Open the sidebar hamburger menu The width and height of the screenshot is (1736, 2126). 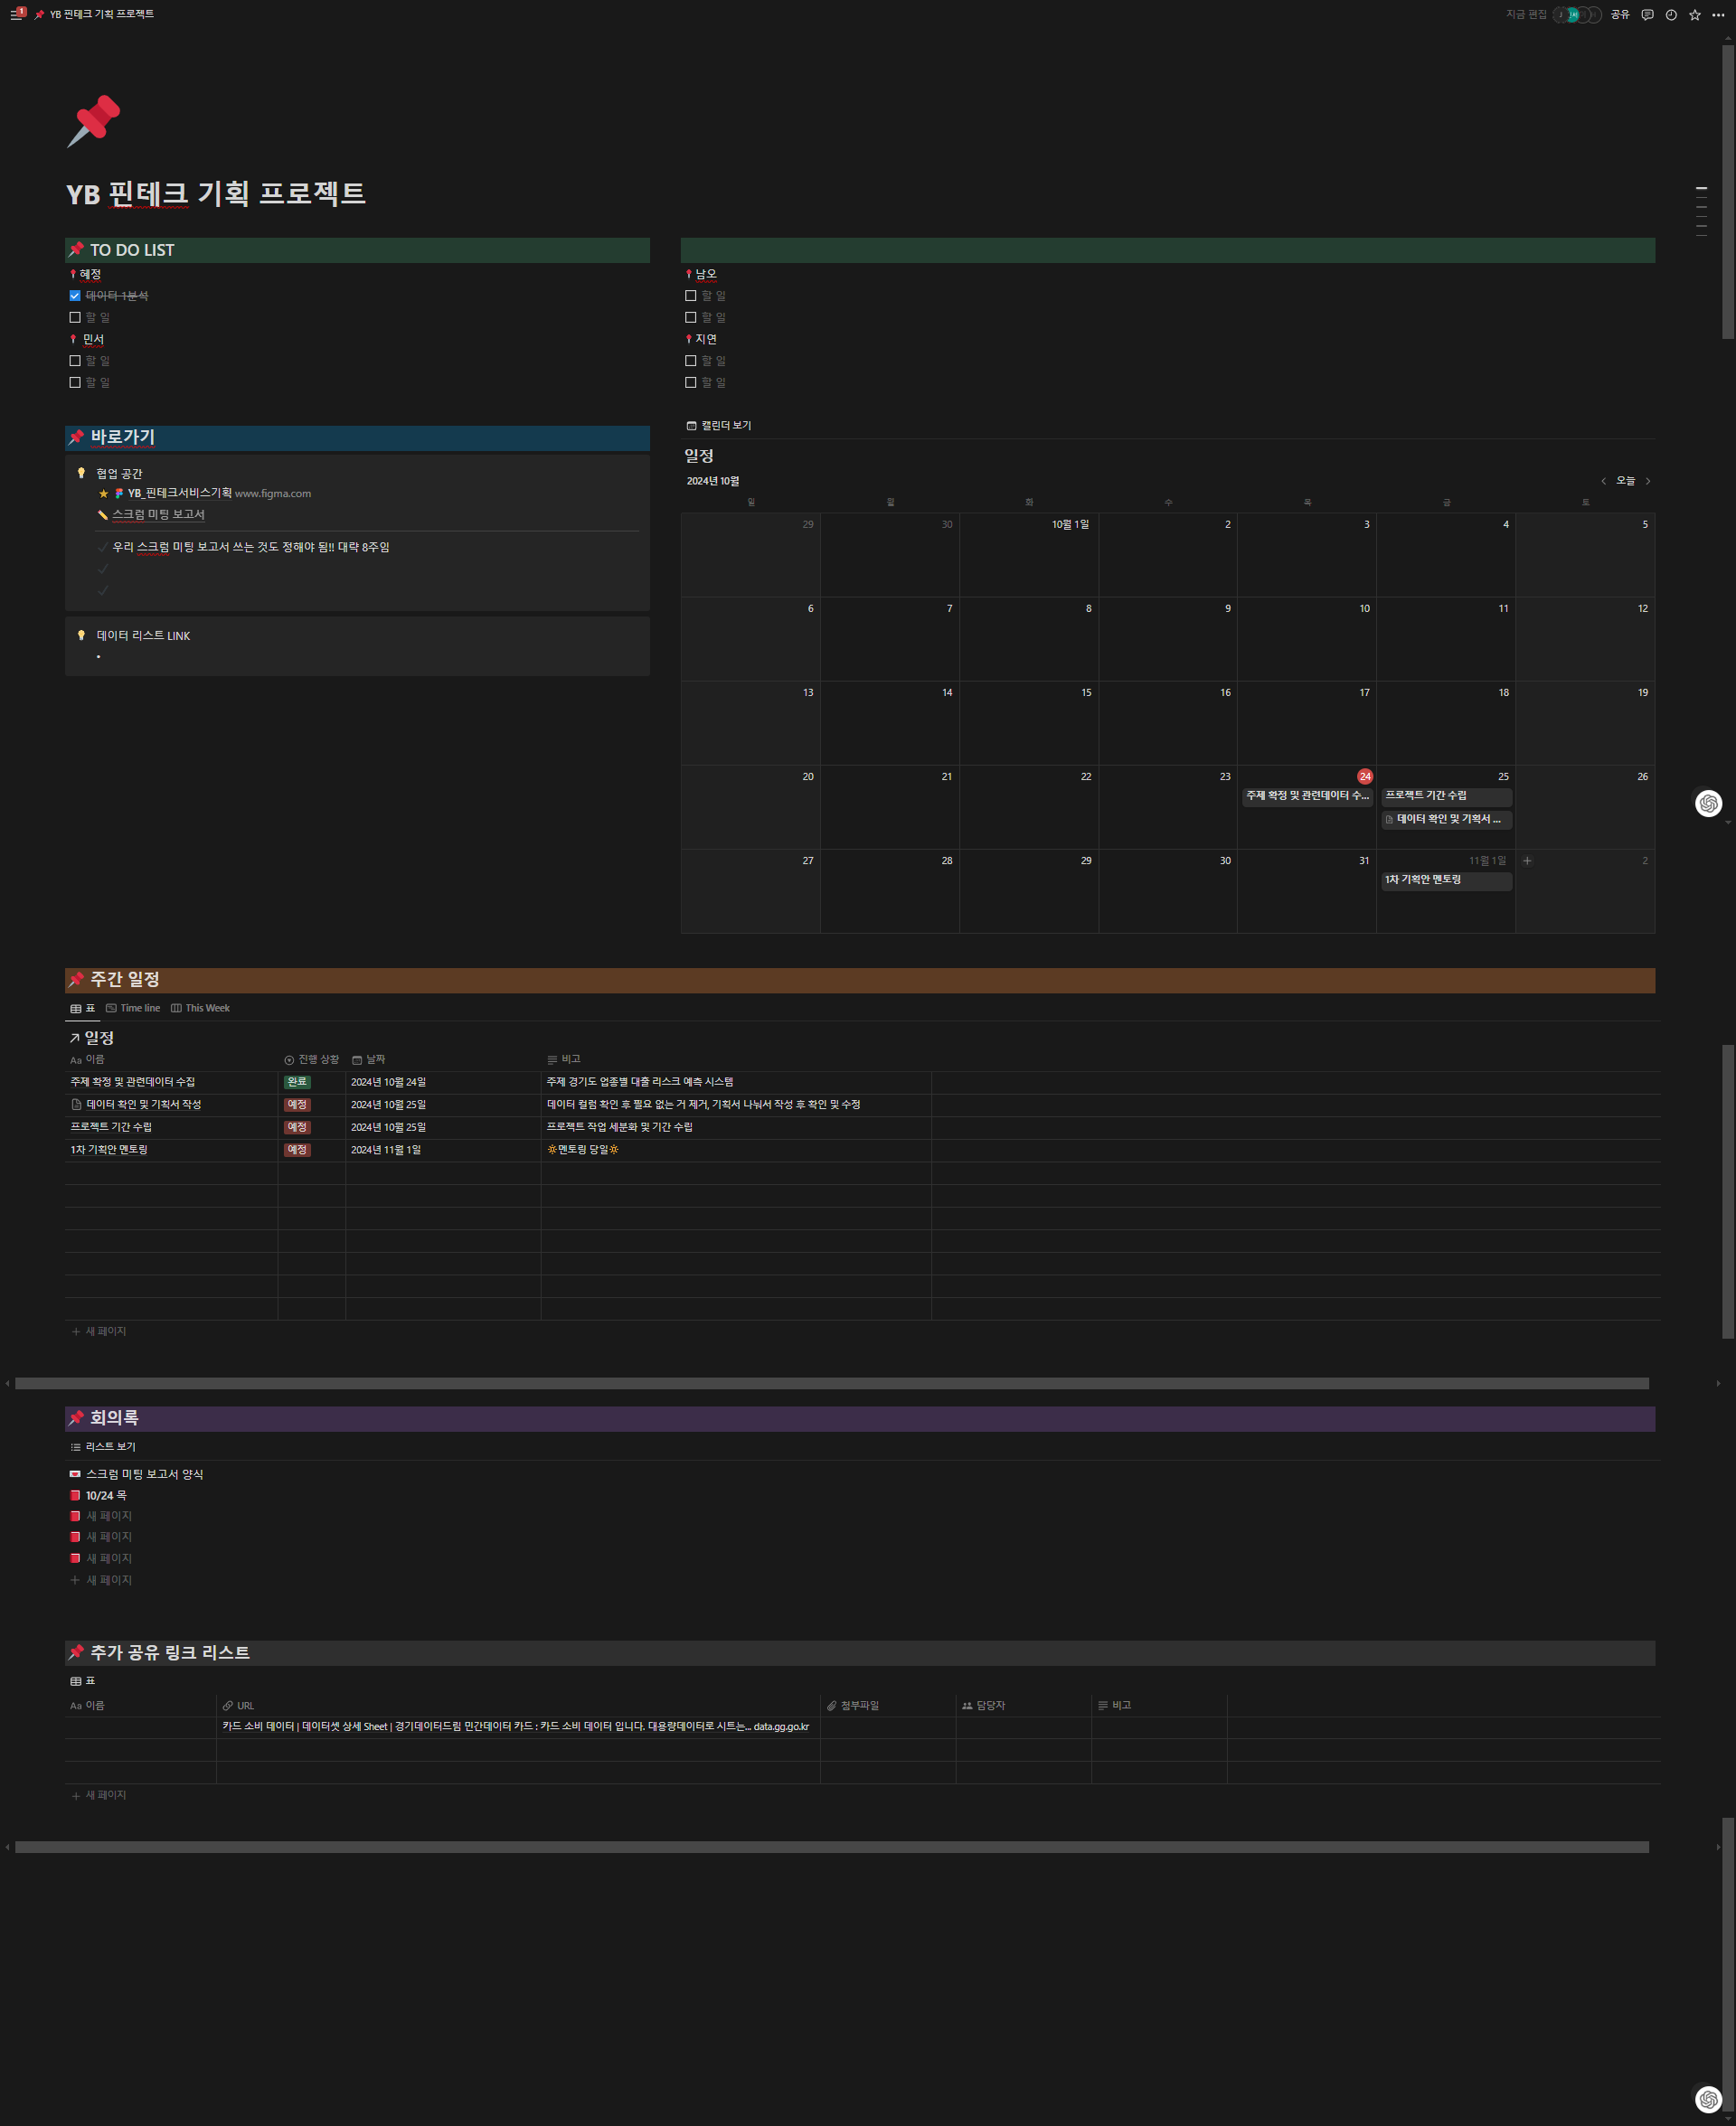point(15,15)
